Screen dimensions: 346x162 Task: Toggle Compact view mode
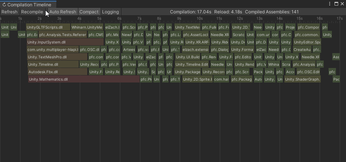click(89, 12)
